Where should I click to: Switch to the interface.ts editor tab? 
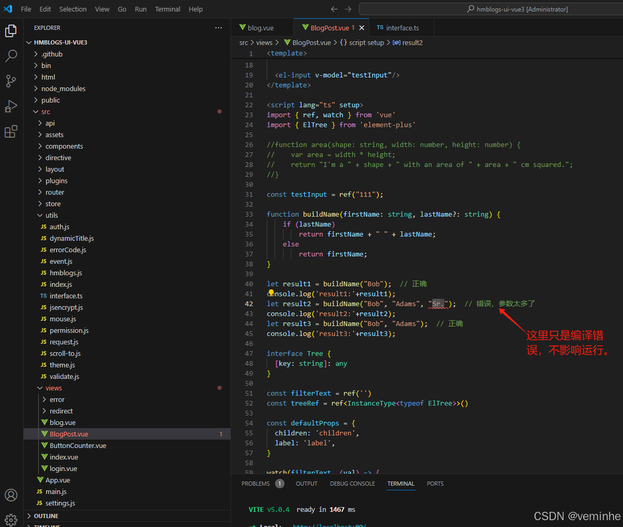pos(401,28)
